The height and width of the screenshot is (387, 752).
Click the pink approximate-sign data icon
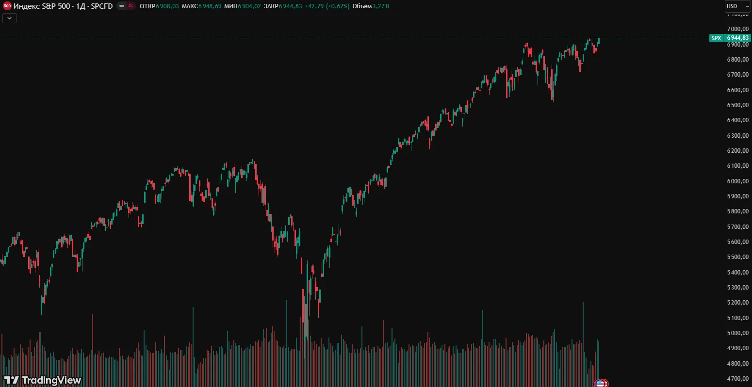tap(130, 6)
